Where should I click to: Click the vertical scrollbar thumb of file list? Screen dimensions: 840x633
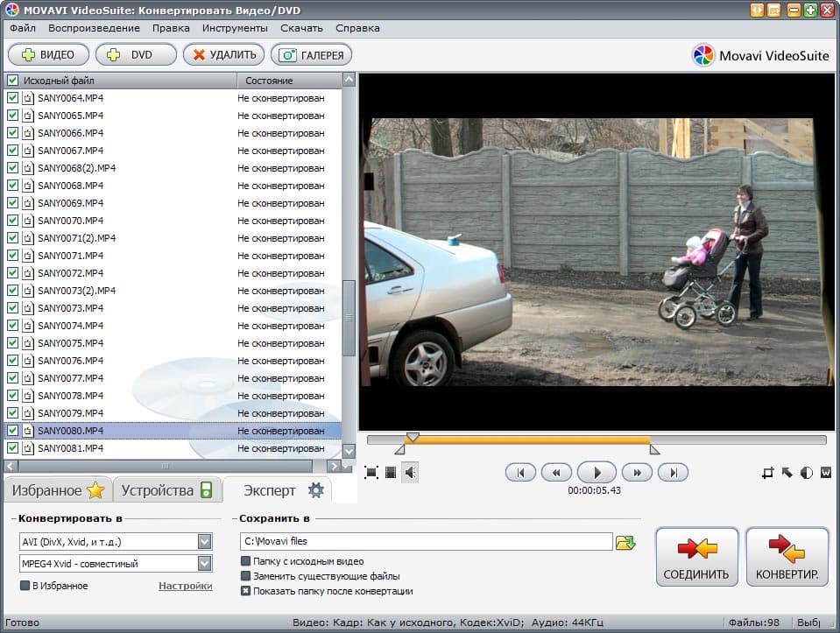click(349, 318)
